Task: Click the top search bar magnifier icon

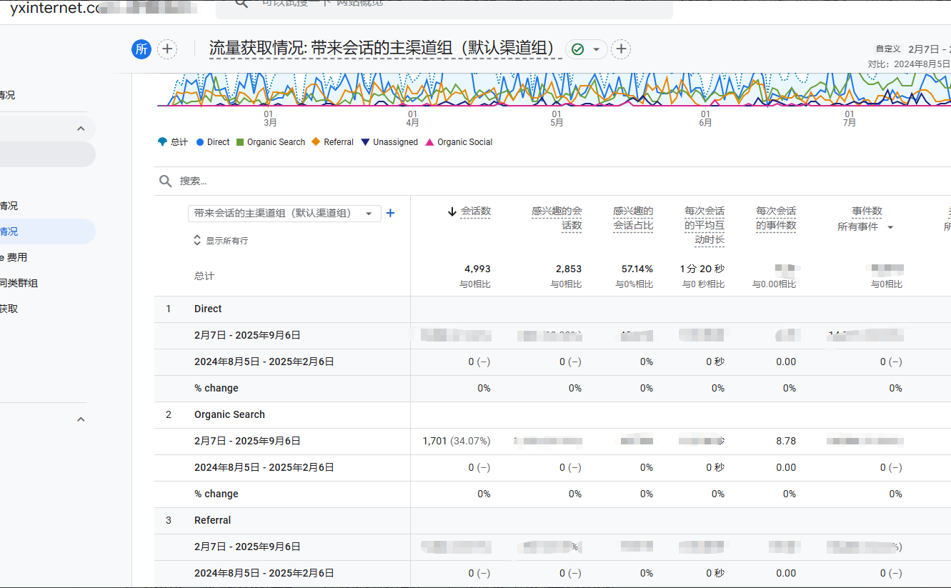Action: 242,4
